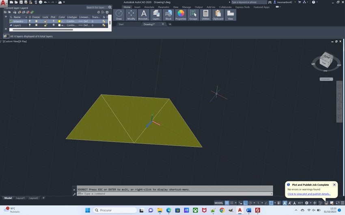Open the Annotation ribbon panel
The width and height of the screenshot is (345, 215).
(144, 15)
